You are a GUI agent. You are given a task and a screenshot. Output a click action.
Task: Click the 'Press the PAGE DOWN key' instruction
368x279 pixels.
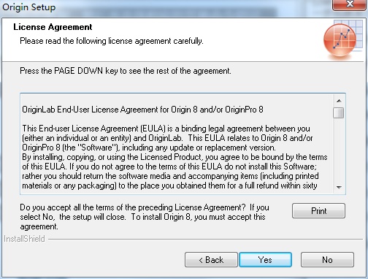pos(126,71)
